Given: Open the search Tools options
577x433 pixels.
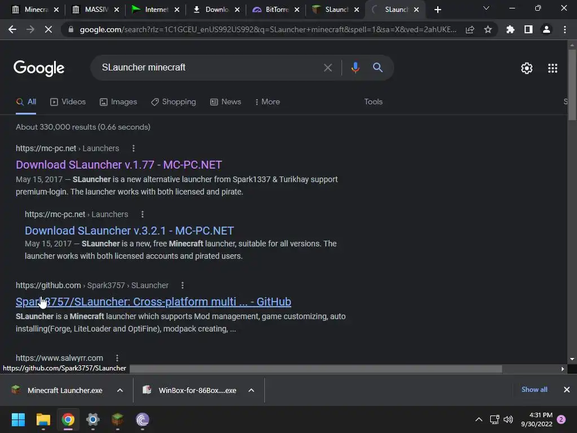Looking at the screenshot, I should click(373, 101).
